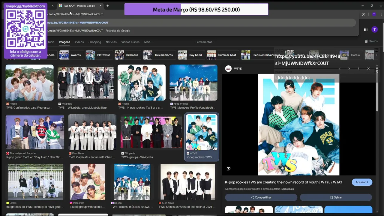384x216 pixels.
Task: Filter by the Pledis entertainment chip
Action: click(258, 55)
